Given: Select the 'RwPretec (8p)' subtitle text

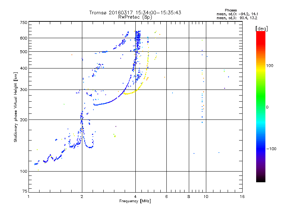Looking at the screenshot, I should (x=135, y=17).
